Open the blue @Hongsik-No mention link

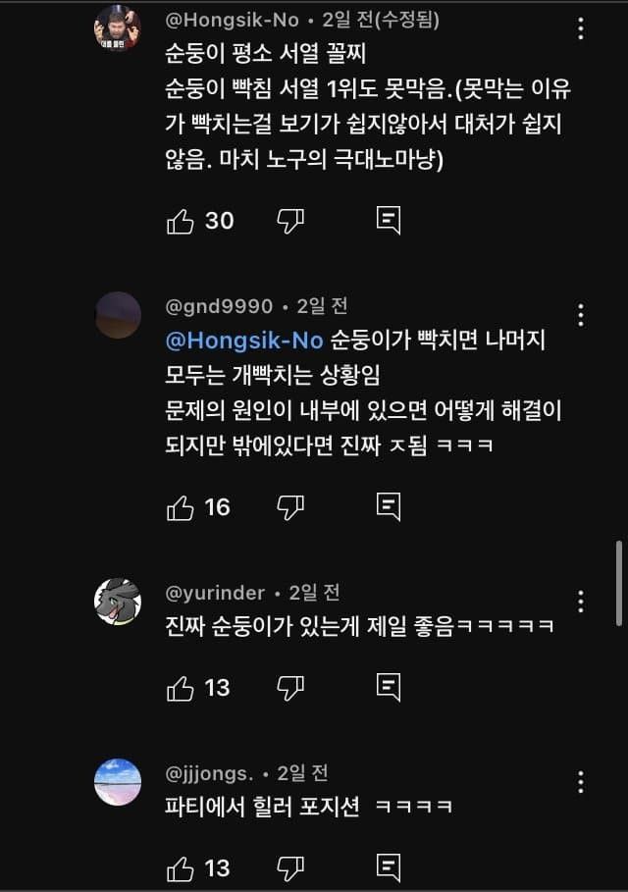point(243,341)
